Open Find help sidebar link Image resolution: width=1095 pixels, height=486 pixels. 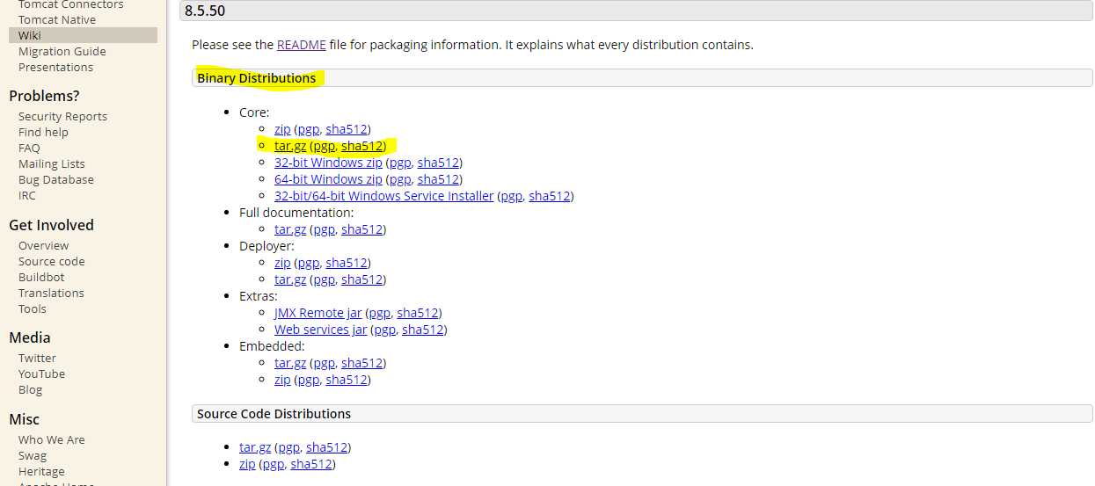(x=43, y=132)
